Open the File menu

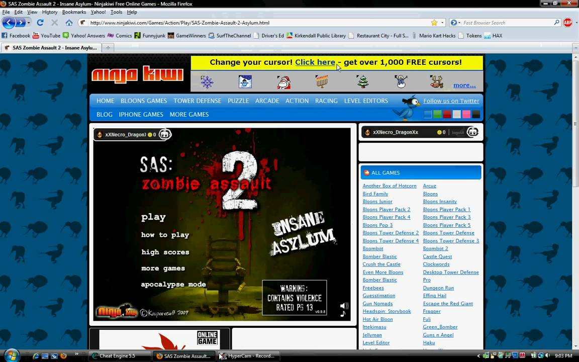[6, 12]
